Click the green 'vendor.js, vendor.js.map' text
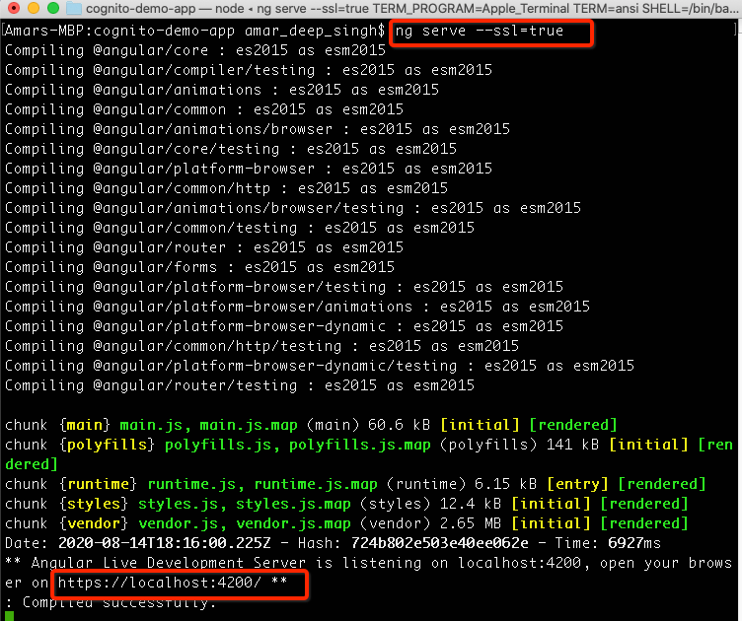The image size is (742, 621). coord(244,524)
